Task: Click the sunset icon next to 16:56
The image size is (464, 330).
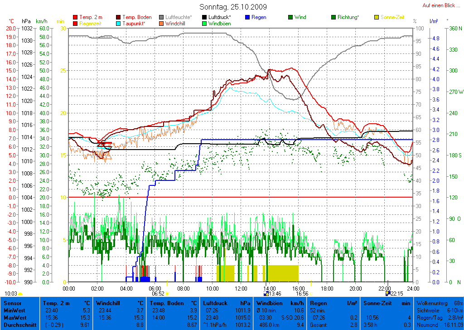Action: [x=311, y=294]
